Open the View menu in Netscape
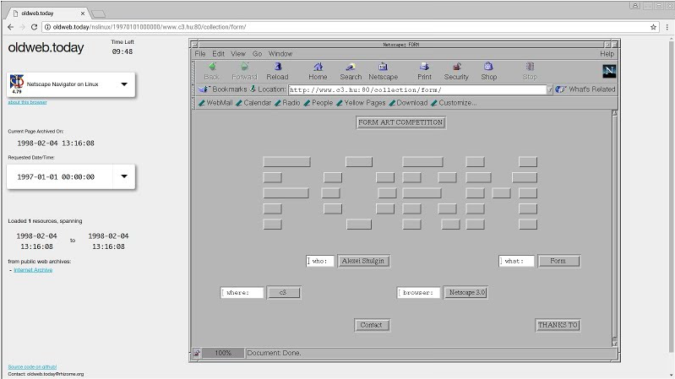675x379 pixels. click(x=238, y=54)
